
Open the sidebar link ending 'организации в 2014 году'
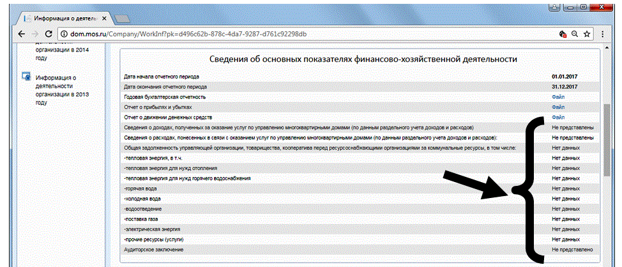(x=62, y=50)
